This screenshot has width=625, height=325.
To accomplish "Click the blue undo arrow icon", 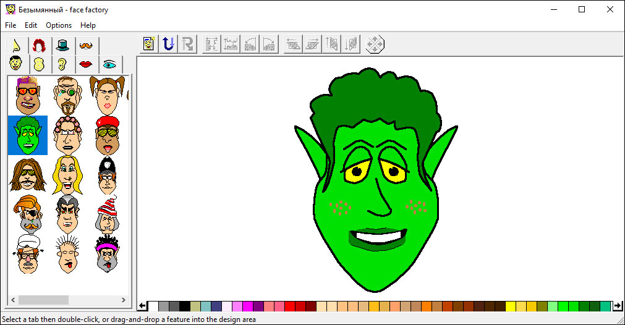I will (168, 44).
